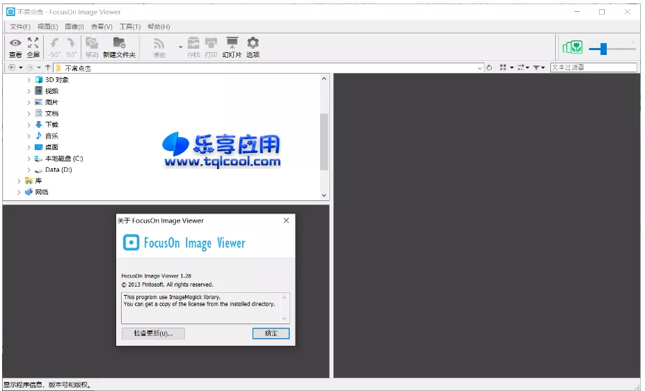Screen dimensions: 645x391
Task: Rotate image 90° clockwise icon
Action: click(x=71, y=42)
